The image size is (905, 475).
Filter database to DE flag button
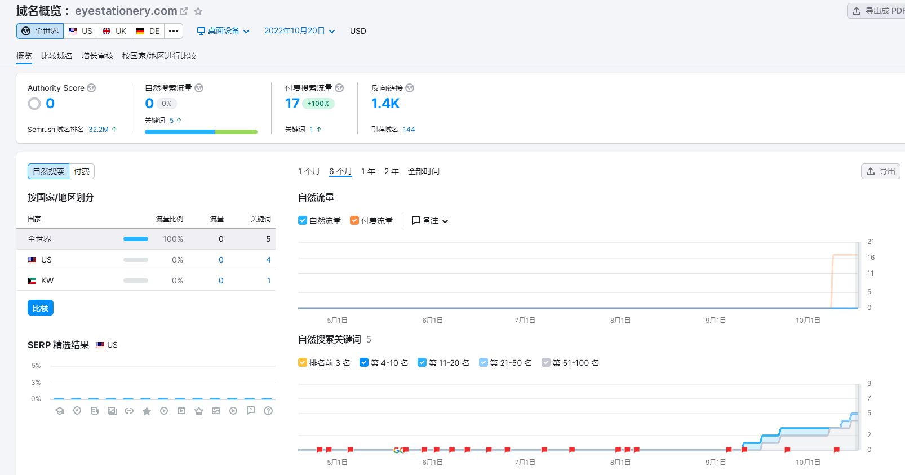[148, 31]
